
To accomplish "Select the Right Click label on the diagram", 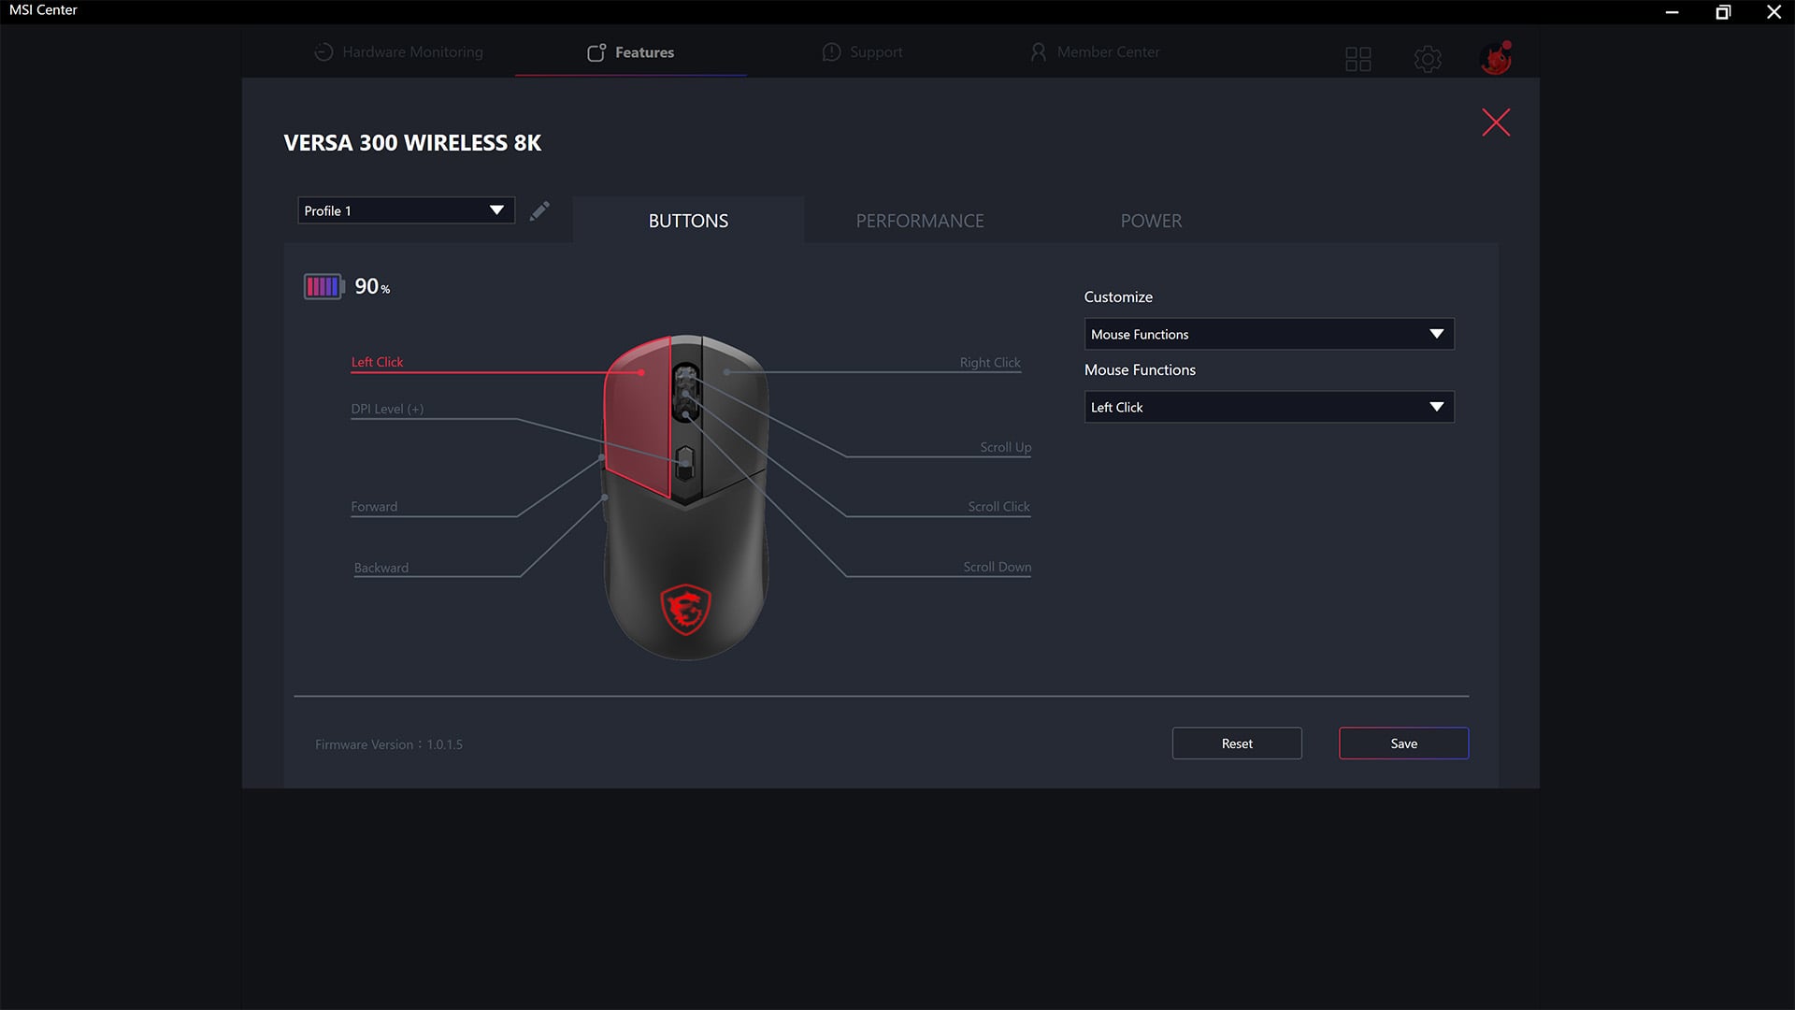I will click(x=989, y=362).
